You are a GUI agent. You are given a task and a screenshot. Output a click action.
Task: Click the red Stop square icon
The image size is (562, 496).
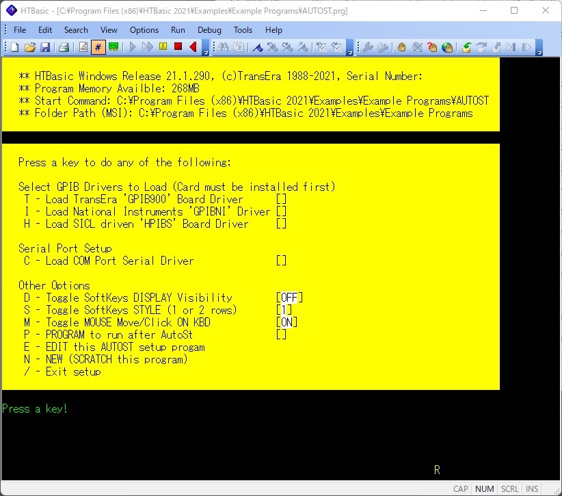click(x=178, y=47)
